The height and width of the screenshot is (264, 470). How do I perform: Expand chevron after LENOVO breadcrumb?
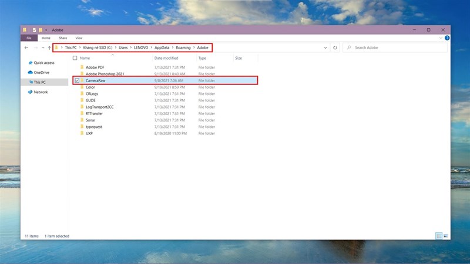pos(152,48)
